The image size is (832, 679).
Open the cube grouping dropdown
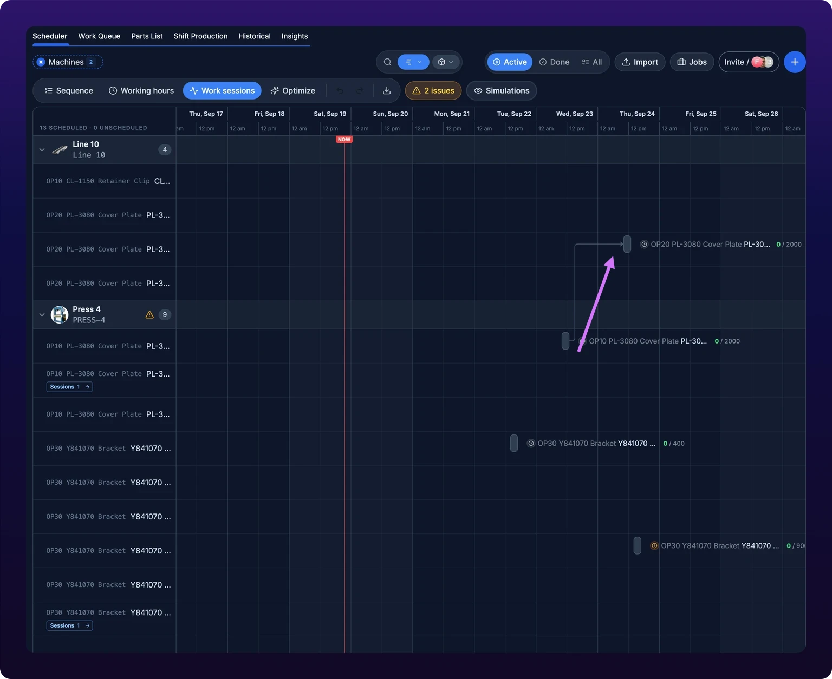(446, 62)
